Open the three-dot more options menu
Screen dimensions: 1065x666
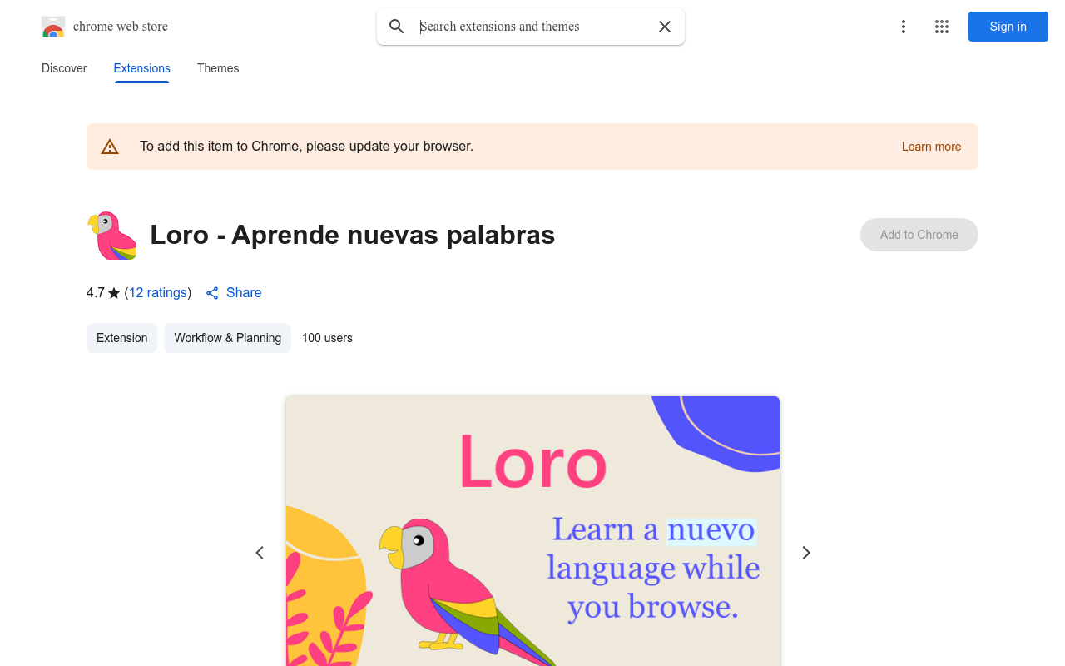pyautogui.click(x=904, y=27)
